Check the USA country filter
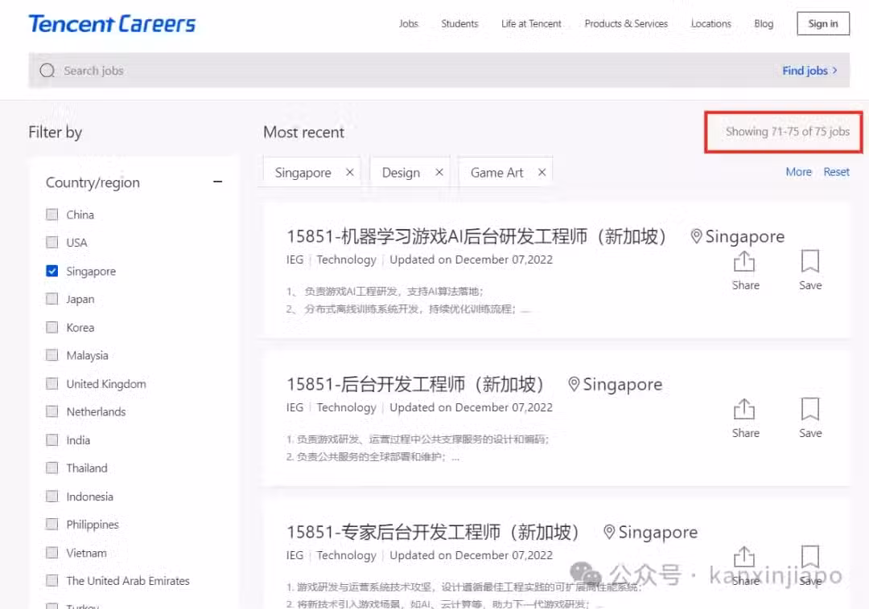 (x=52, y=243)
